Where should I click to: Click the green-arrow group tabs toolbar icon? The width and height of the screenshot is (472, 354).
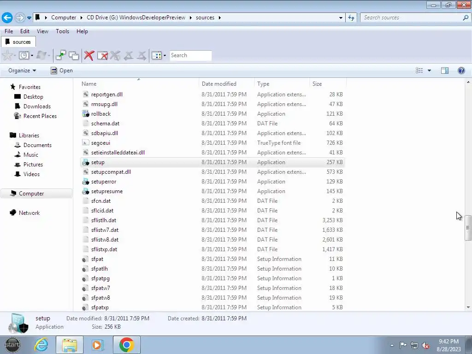point(60,55)
